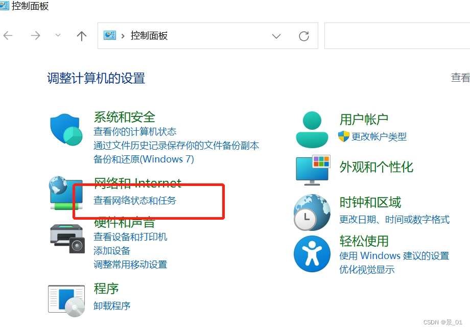Click the up-one-level arrow button
The image size is (470, 330).
click(82, 36)
